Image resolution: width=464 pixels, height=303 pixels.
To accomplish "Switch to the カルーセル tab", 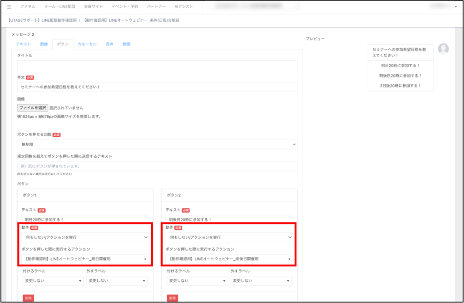I will [87, 44].
